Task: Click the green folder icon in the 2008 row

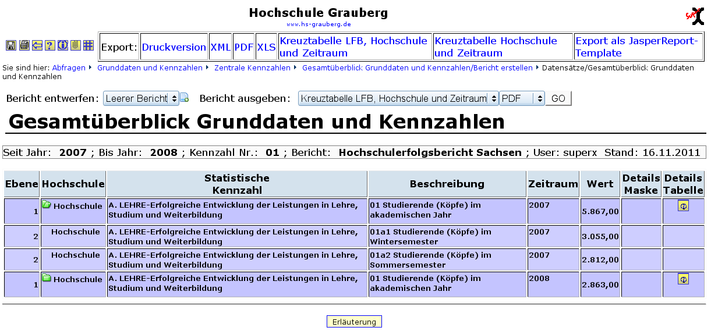Action: click(47, 278)
